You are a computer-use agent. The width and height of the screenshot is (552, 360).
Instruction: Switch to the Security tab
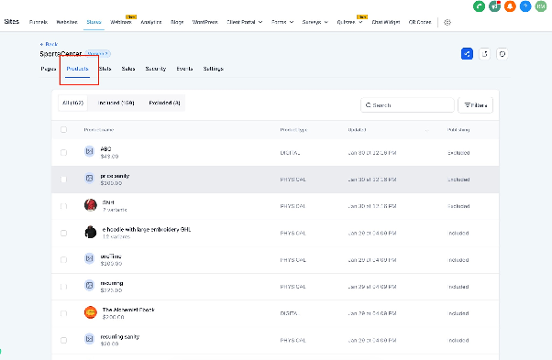[156, 69]
